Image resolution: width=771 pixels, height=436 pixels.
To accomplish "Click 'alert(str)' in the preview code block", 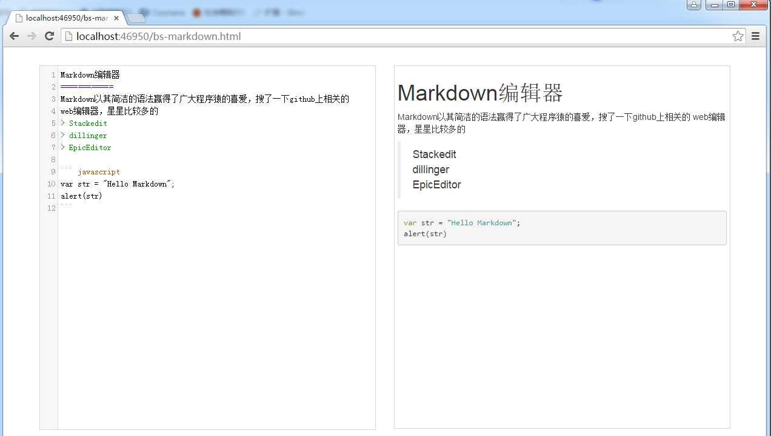I will click(425, 234).
